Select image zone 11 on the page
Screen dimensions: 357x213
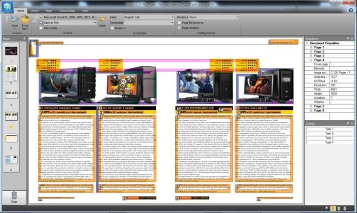[x=205, y=88]
